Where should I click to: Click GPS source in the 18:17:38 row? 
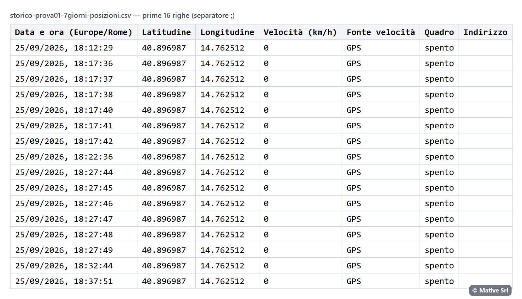(x=354, y=95)
